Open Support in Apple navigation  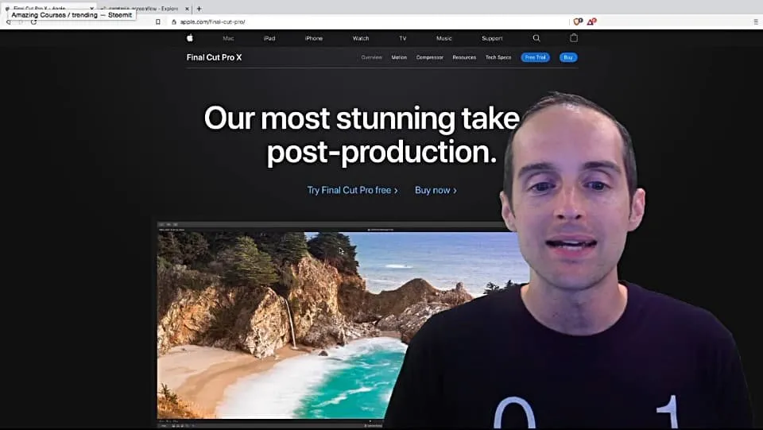(x=492, y=38)
